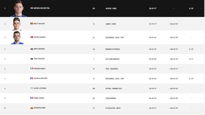
Task: Click the Trek - Segafredo team name
Action: (112, 69)
